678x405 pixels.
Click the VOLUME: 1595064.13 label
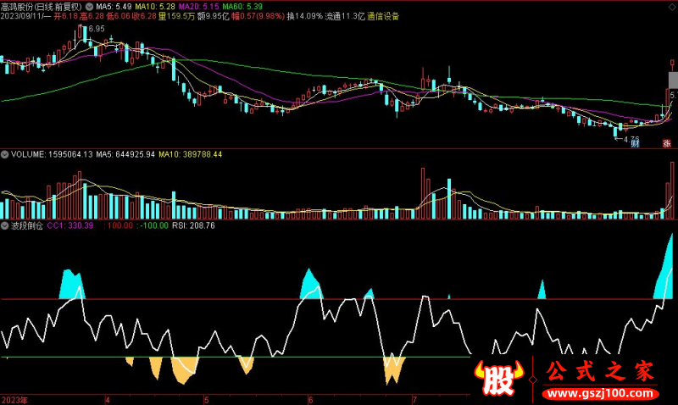[52, 154]
